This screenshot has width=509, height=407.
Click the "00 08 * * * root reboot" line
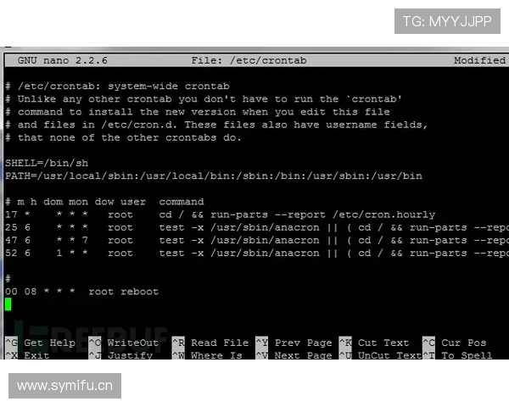tap(81, 292)
